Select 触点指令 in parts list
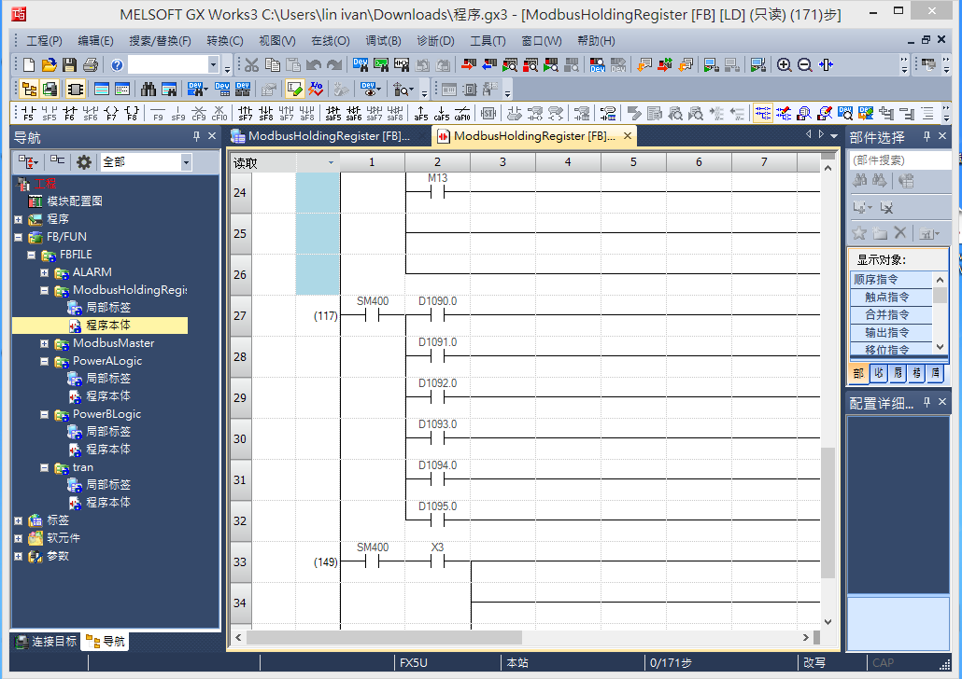This screenshot has height=679, width=962. point(888,297)
